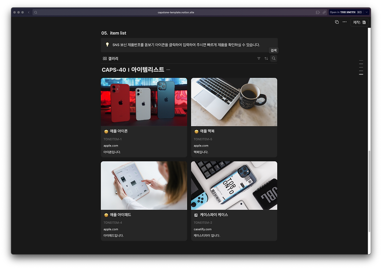
Task: Open the CAPS-40 아이템리스트 database title
Action: (x=133, y=70)
